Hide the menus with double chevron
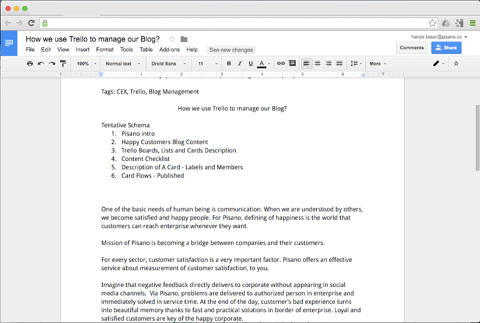Screen dimensions: 480x323 coord(456,64)
